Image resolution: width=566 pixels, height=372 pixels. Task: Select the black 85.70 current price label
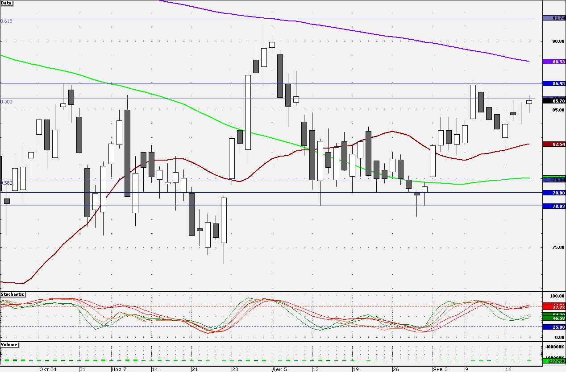[x=554, y=101]
